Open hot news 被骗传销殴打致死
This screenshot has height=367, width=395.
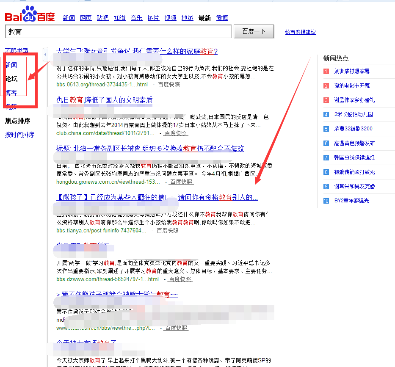[354, 172]
